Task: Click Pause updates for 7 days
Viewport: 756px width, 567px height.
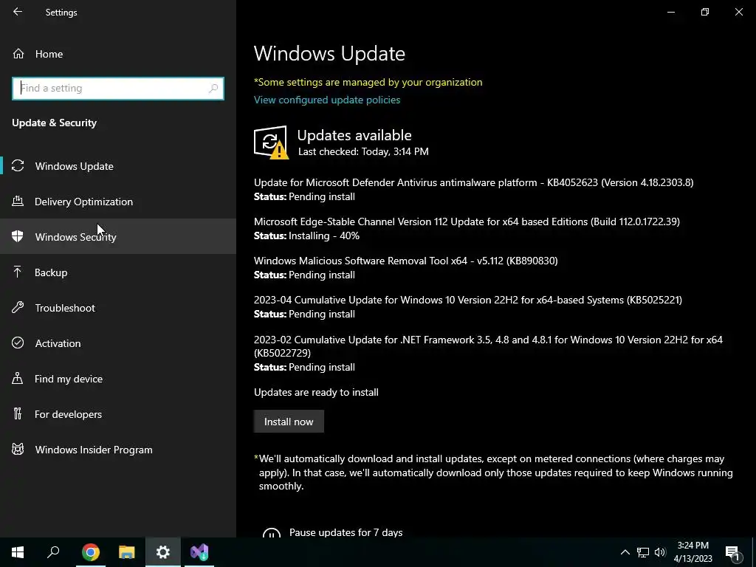Action: pos(346,532)
